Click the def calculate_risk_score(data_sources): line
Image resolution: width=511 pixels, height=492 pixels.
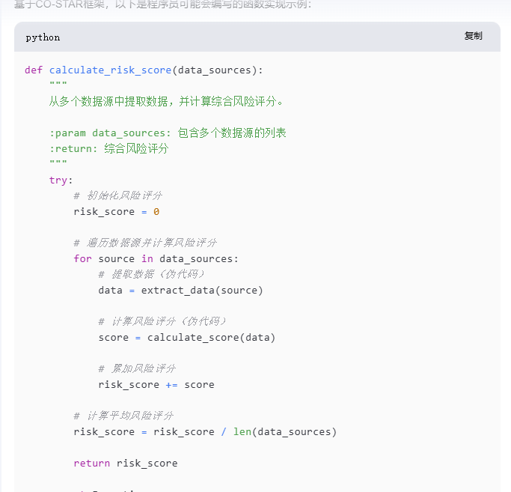(144, 70)
